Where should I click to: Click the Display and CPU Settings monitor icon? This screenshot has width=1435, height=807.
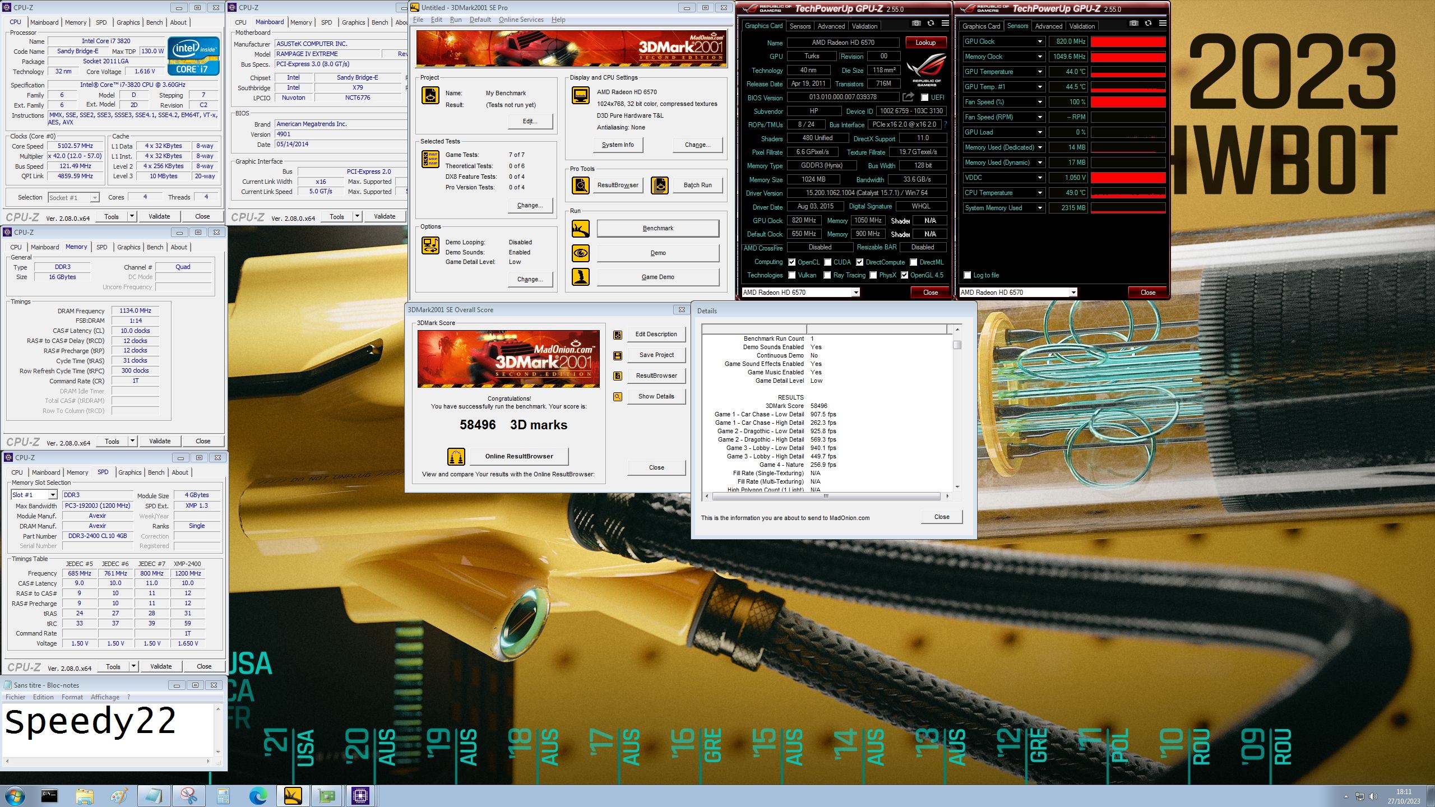580,95
